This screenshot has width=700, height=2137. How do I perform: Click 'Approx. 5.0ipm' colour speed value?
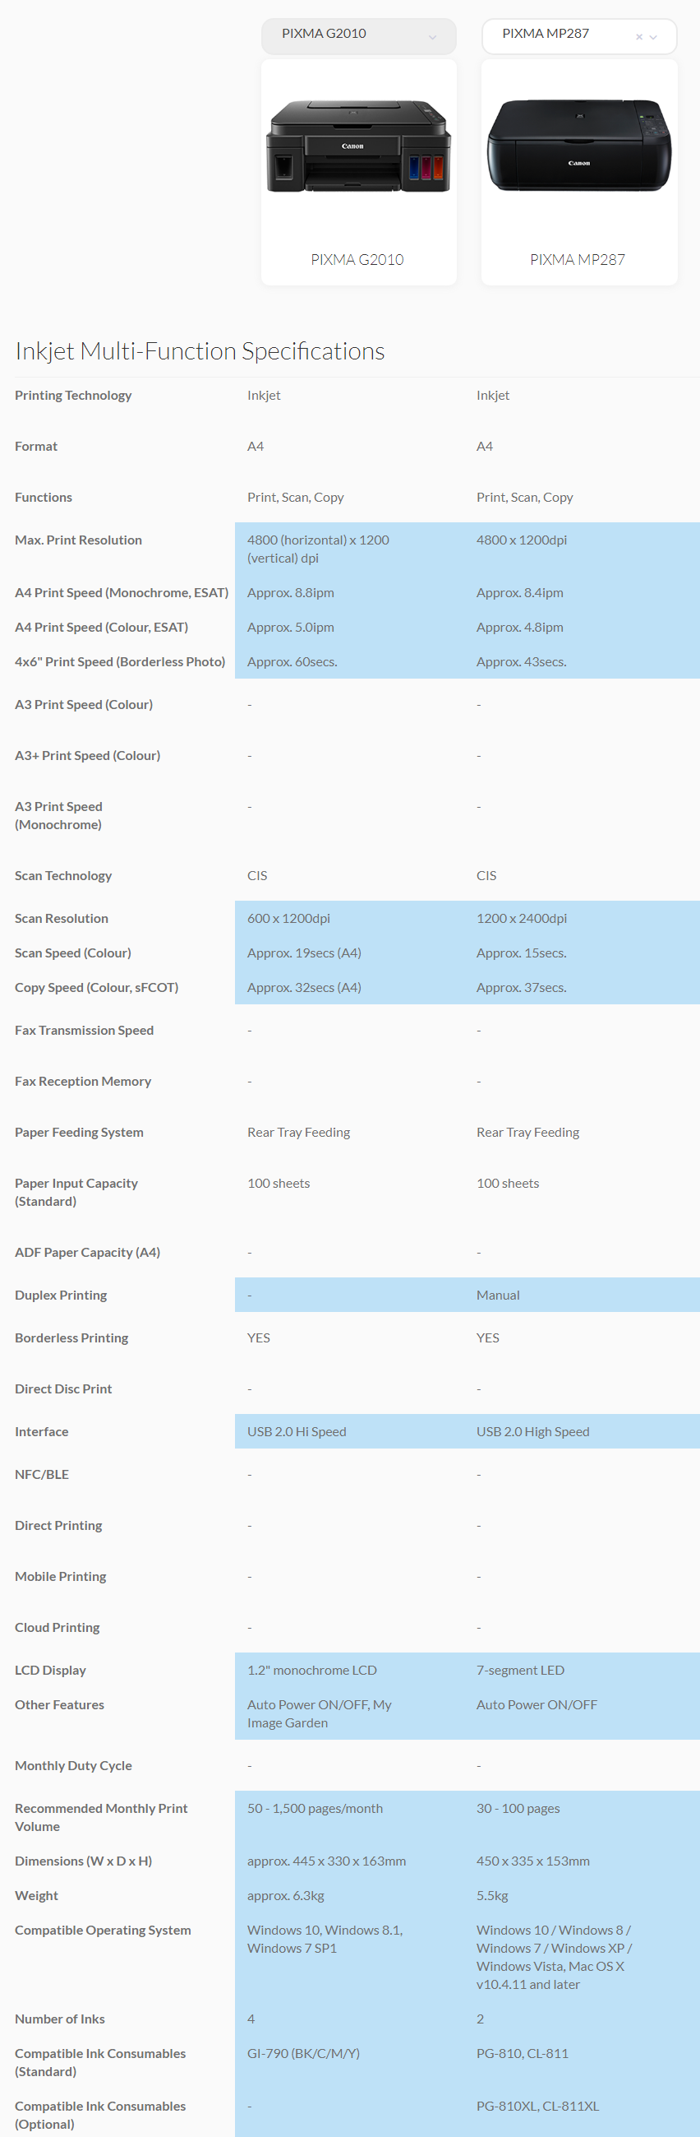(291, 628)
